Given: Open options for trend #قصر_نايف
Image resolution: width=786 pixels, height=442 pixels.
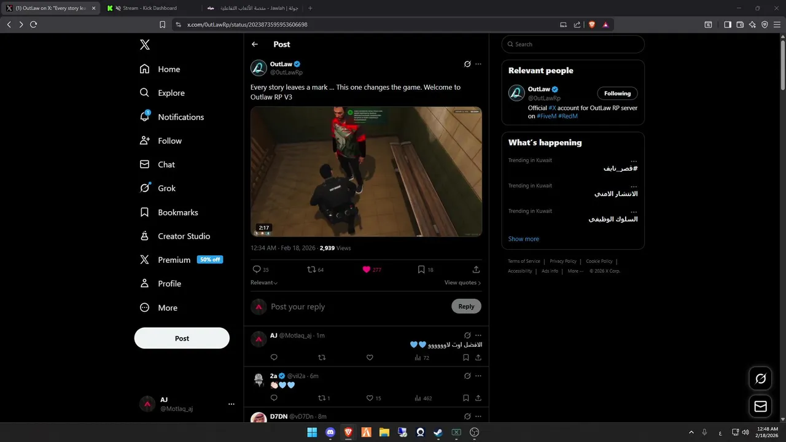Looking at the screenshot, I should 634,161.
